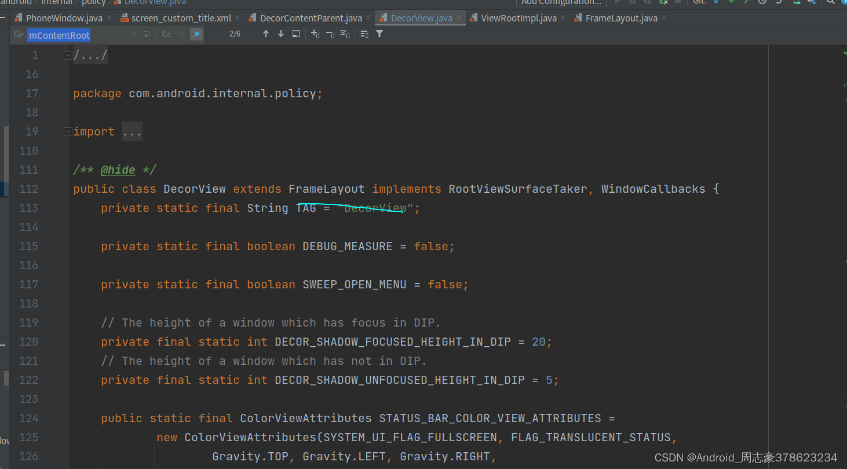The height and width of the screenshot is (469, 847).
Task: Go to previous occurrence up arrow
Action: tap(266, 34)
